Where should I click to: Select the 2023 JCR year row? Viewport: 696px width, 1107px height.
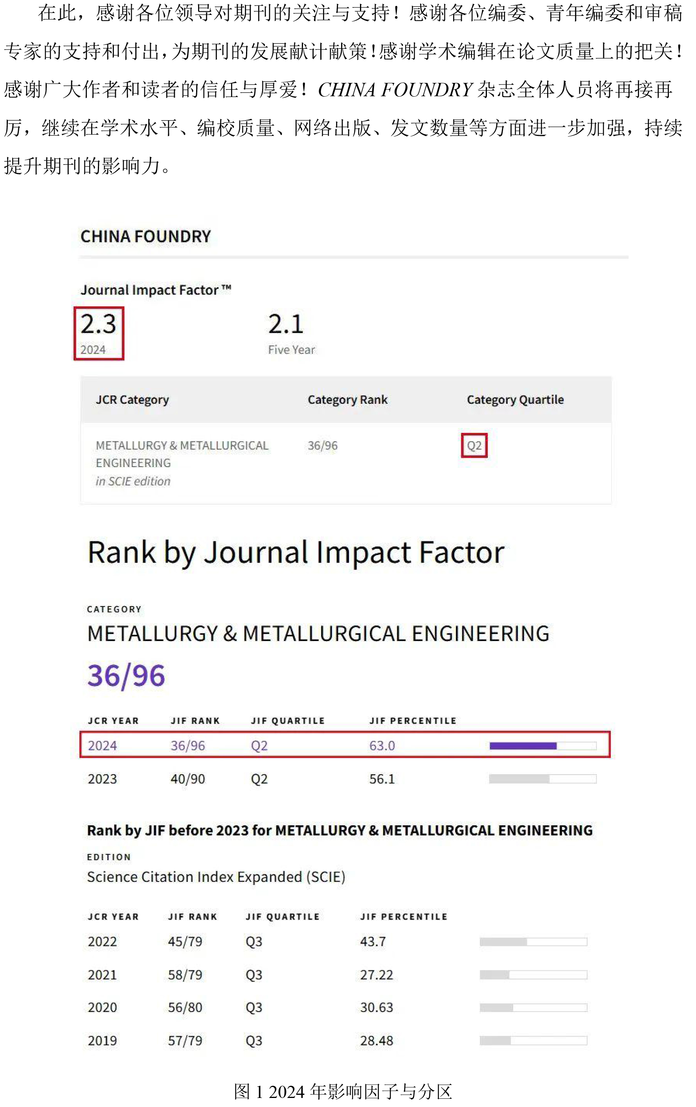tap(345, 779)
